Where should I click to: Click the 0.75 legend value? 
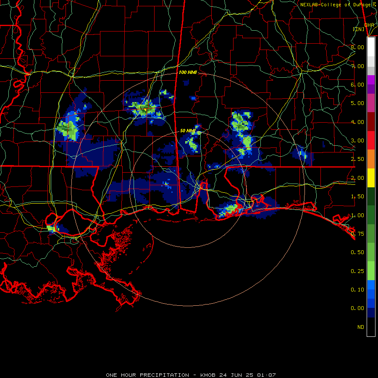pos(357,234)
